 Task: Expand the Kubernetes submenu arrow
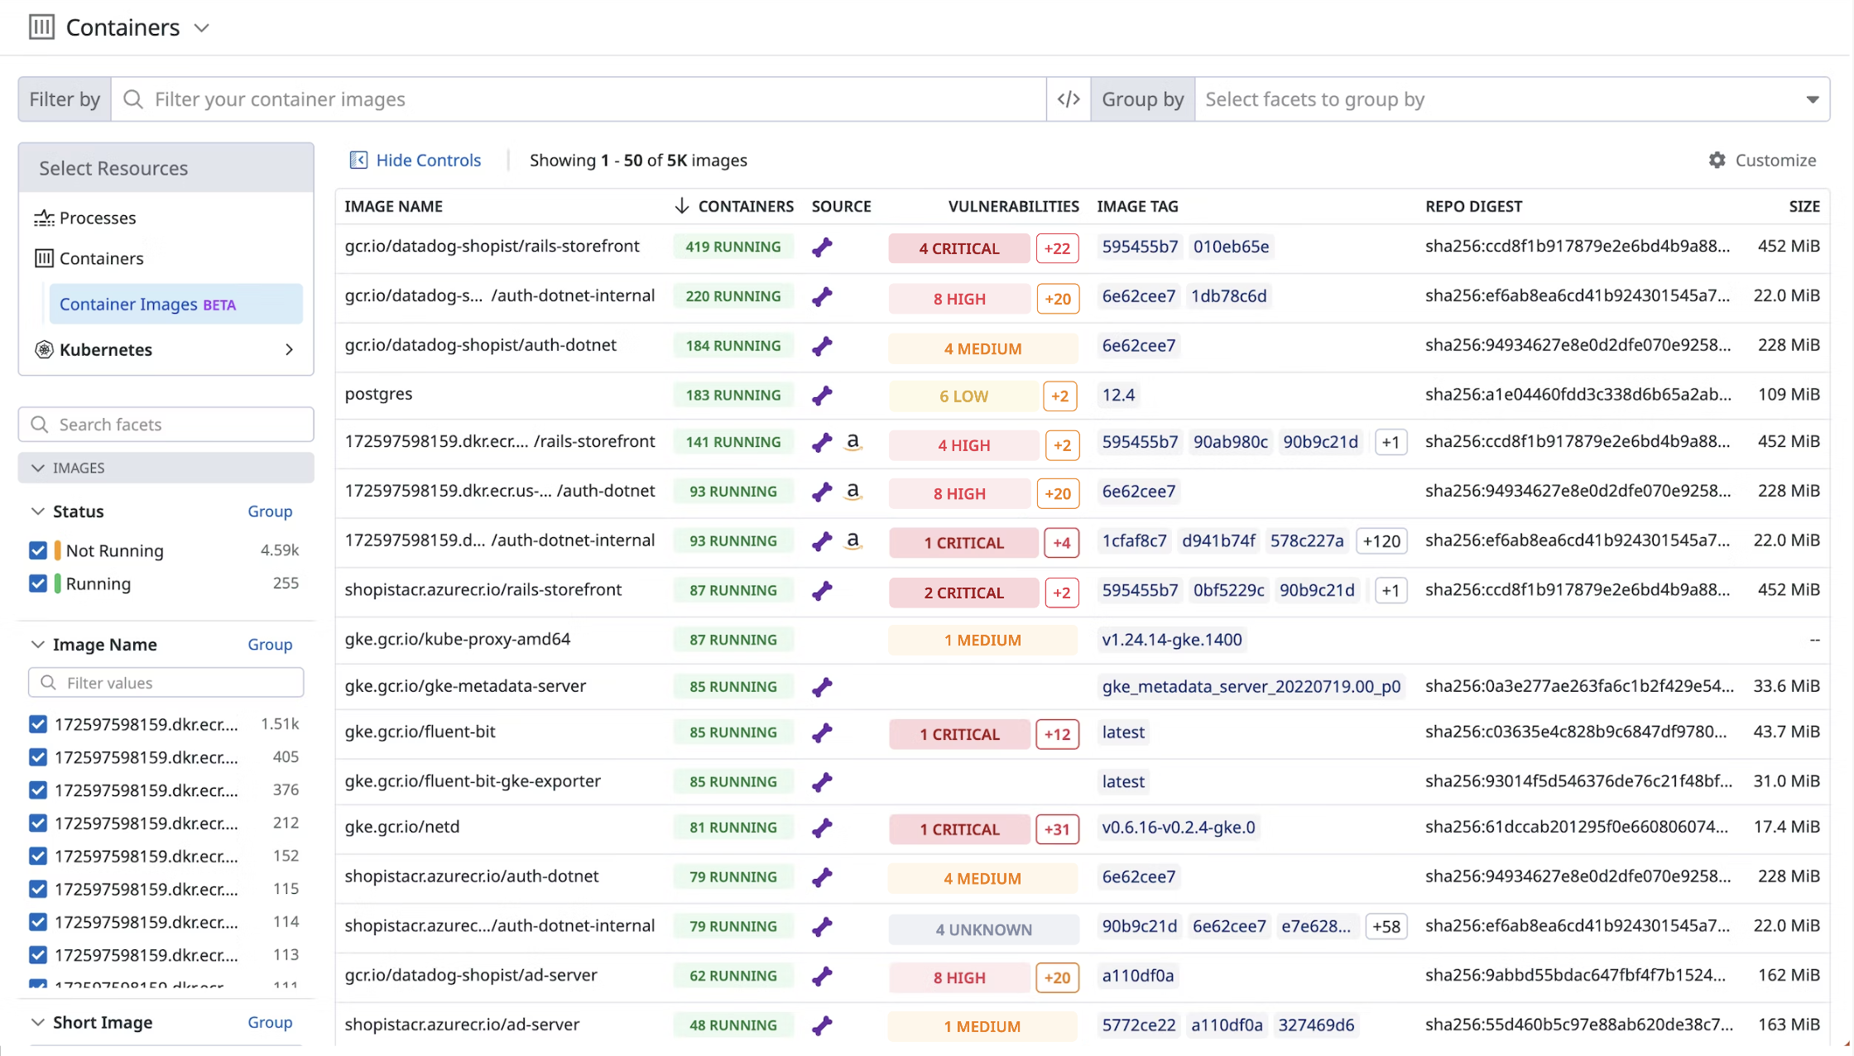289,349
